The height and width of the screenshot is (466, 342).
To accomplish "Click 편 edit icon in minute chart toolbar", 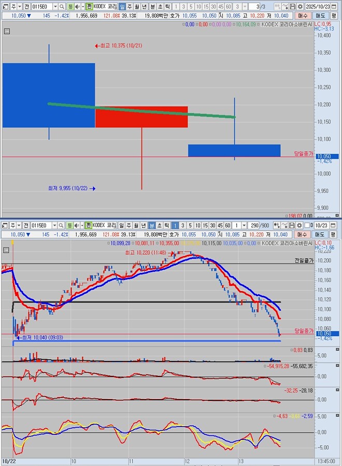I will (88, 225).
